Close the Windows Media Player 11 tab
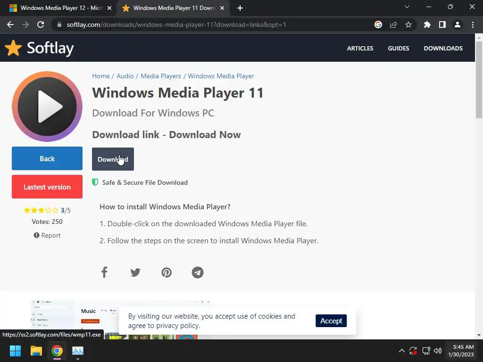The height and width of the screenshot is (362, 483). [x=222, y=8]
